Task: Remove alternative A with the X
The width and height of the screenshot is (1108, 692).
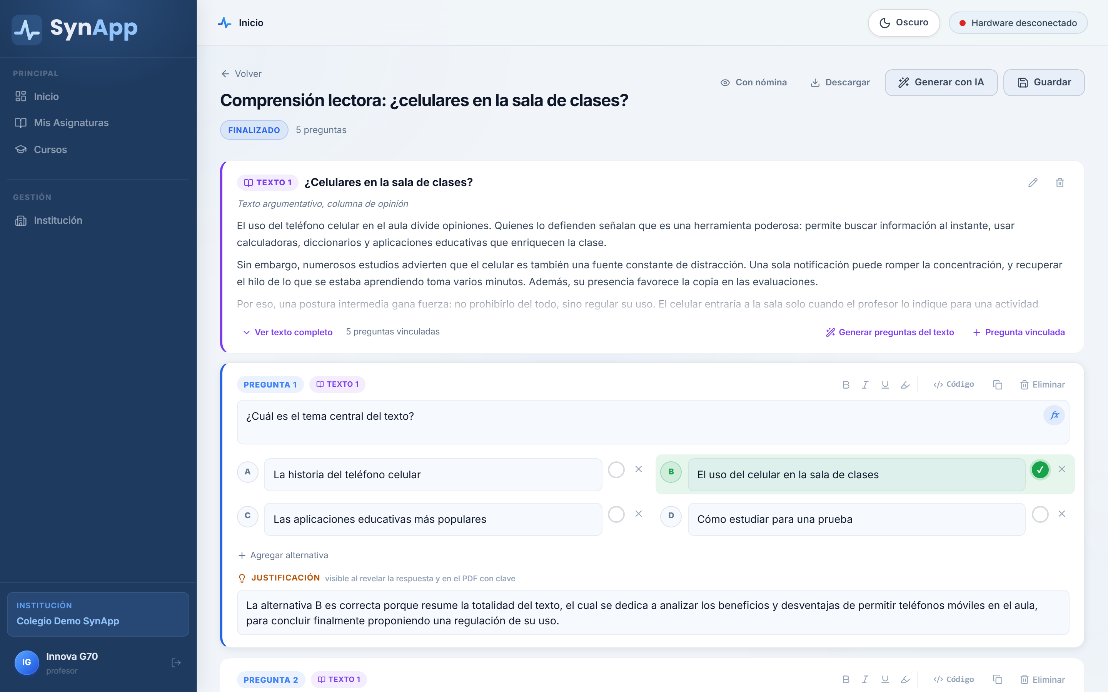Action: coord(639,469)
